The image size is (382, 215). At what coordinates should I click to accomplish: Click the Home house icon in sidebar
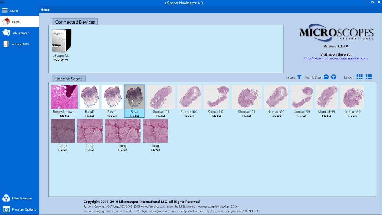coord(6,21)
